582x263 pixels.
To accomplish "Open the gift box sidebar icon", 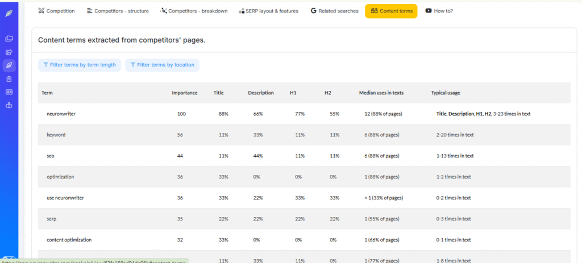I will point(9,105).
